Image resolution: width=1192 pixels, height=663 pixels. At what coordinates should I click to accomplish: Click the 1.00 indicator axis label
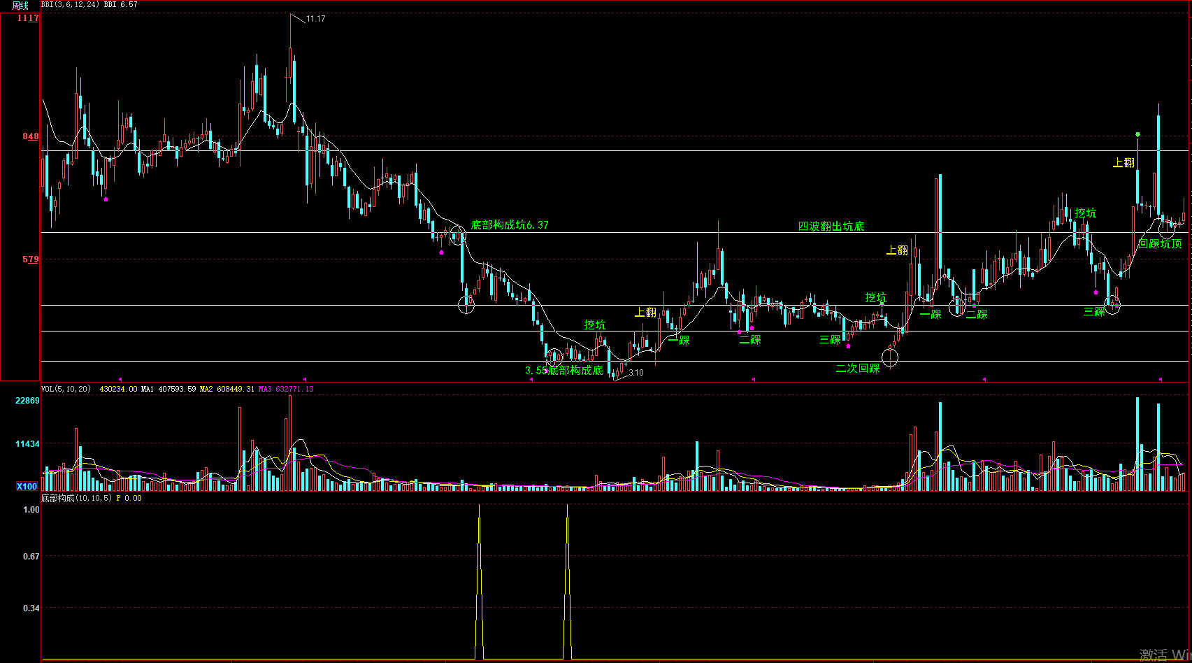31,510
